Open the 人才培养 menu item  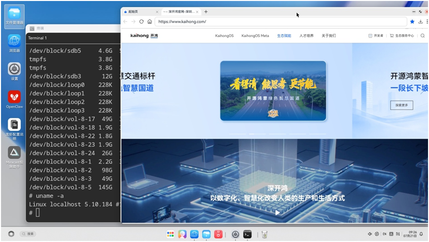(306, 36)
